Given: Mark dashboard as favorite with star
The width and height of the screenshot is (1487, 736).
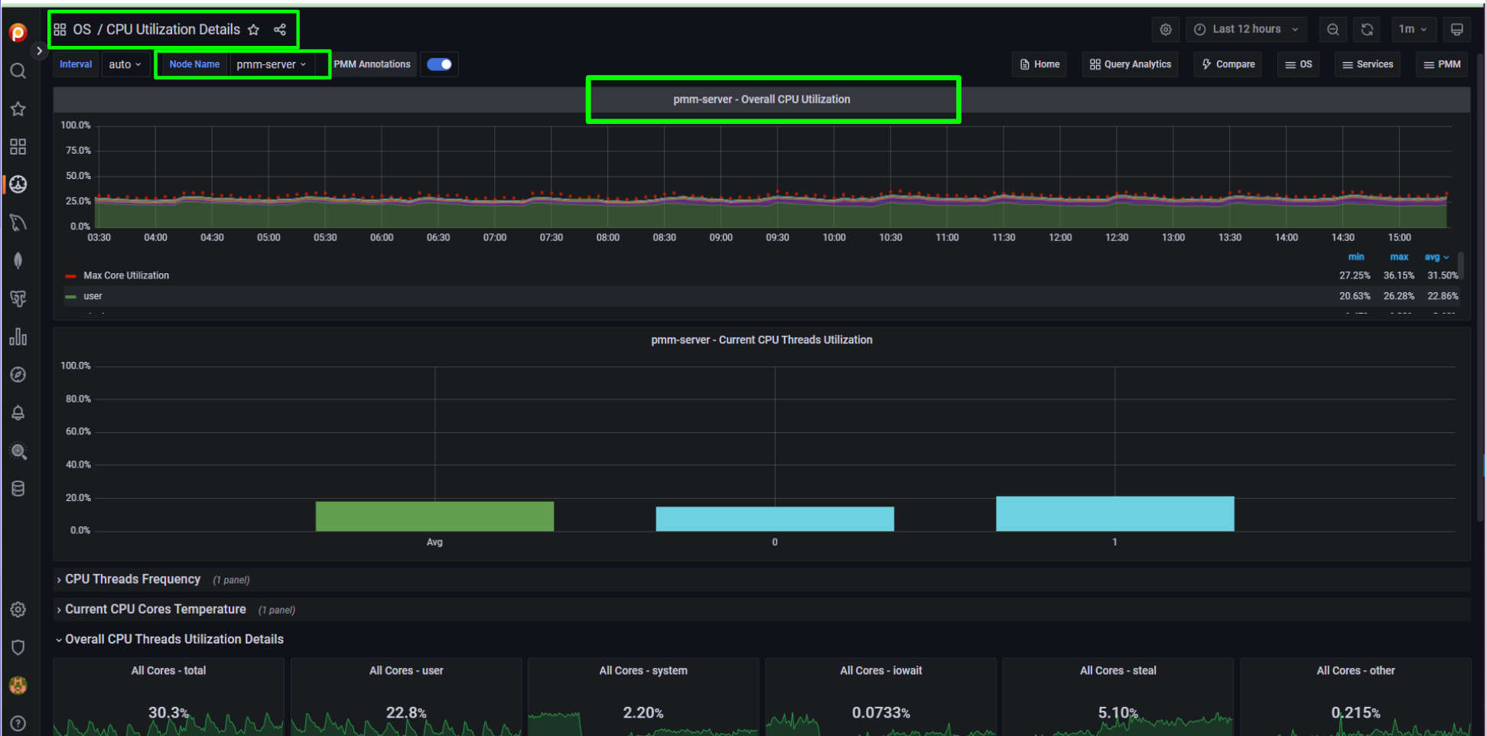Looking at the screenshot, I should click(x=254, y=29).
